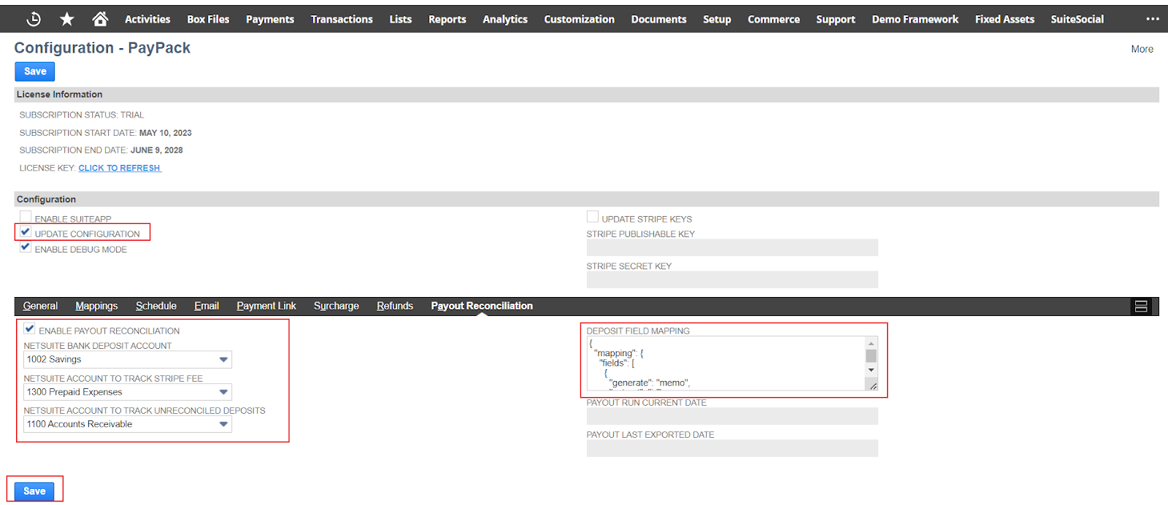Switch to the Surcharge subtab

[x=337, y=306]
